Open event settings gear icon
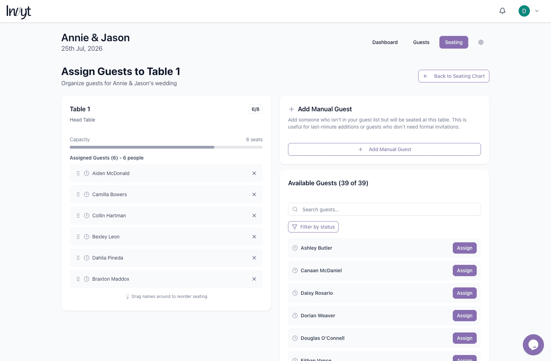Image resolution: width=551 pixels, height=361 pixels. [x=481, y=42]
